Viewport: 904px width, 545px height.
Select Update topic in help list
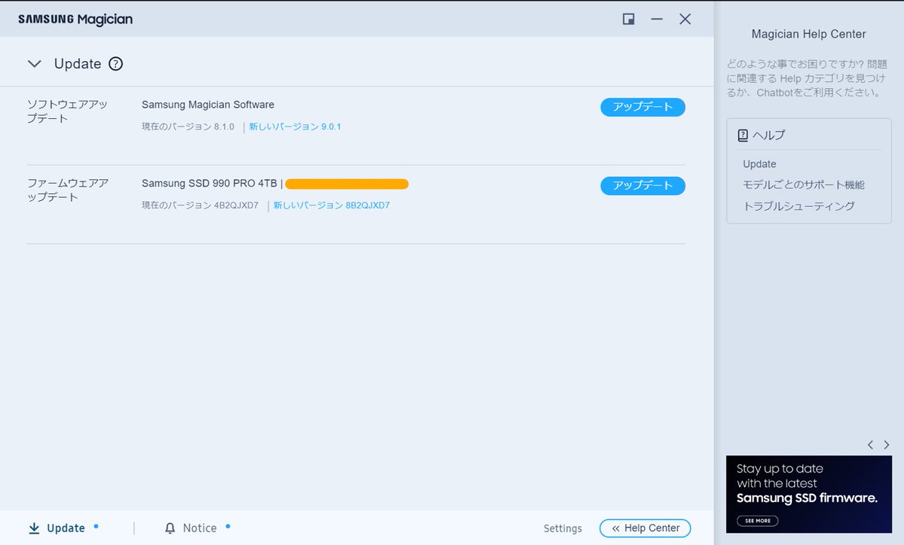coord(759,164)
